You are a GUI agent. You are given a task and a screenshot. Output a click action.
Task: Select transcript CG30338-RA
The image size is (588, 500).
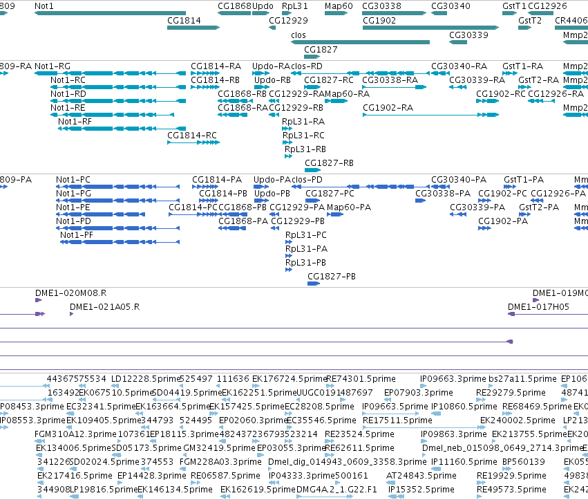(x=394, y=87)
